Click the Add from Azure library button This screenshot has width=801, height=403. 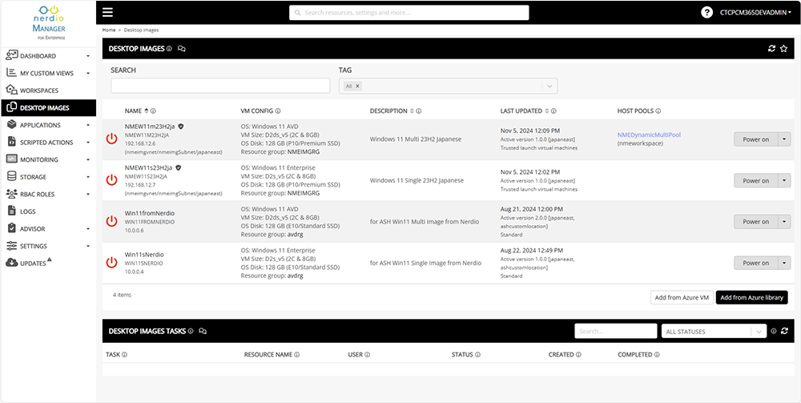point(751,297)
